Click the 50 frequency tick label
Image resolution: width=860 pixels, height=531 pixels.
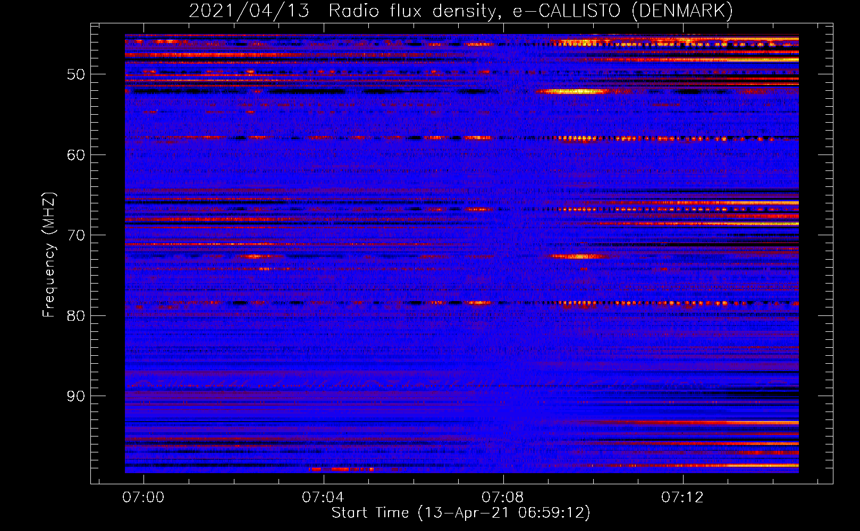pos(76,74)
